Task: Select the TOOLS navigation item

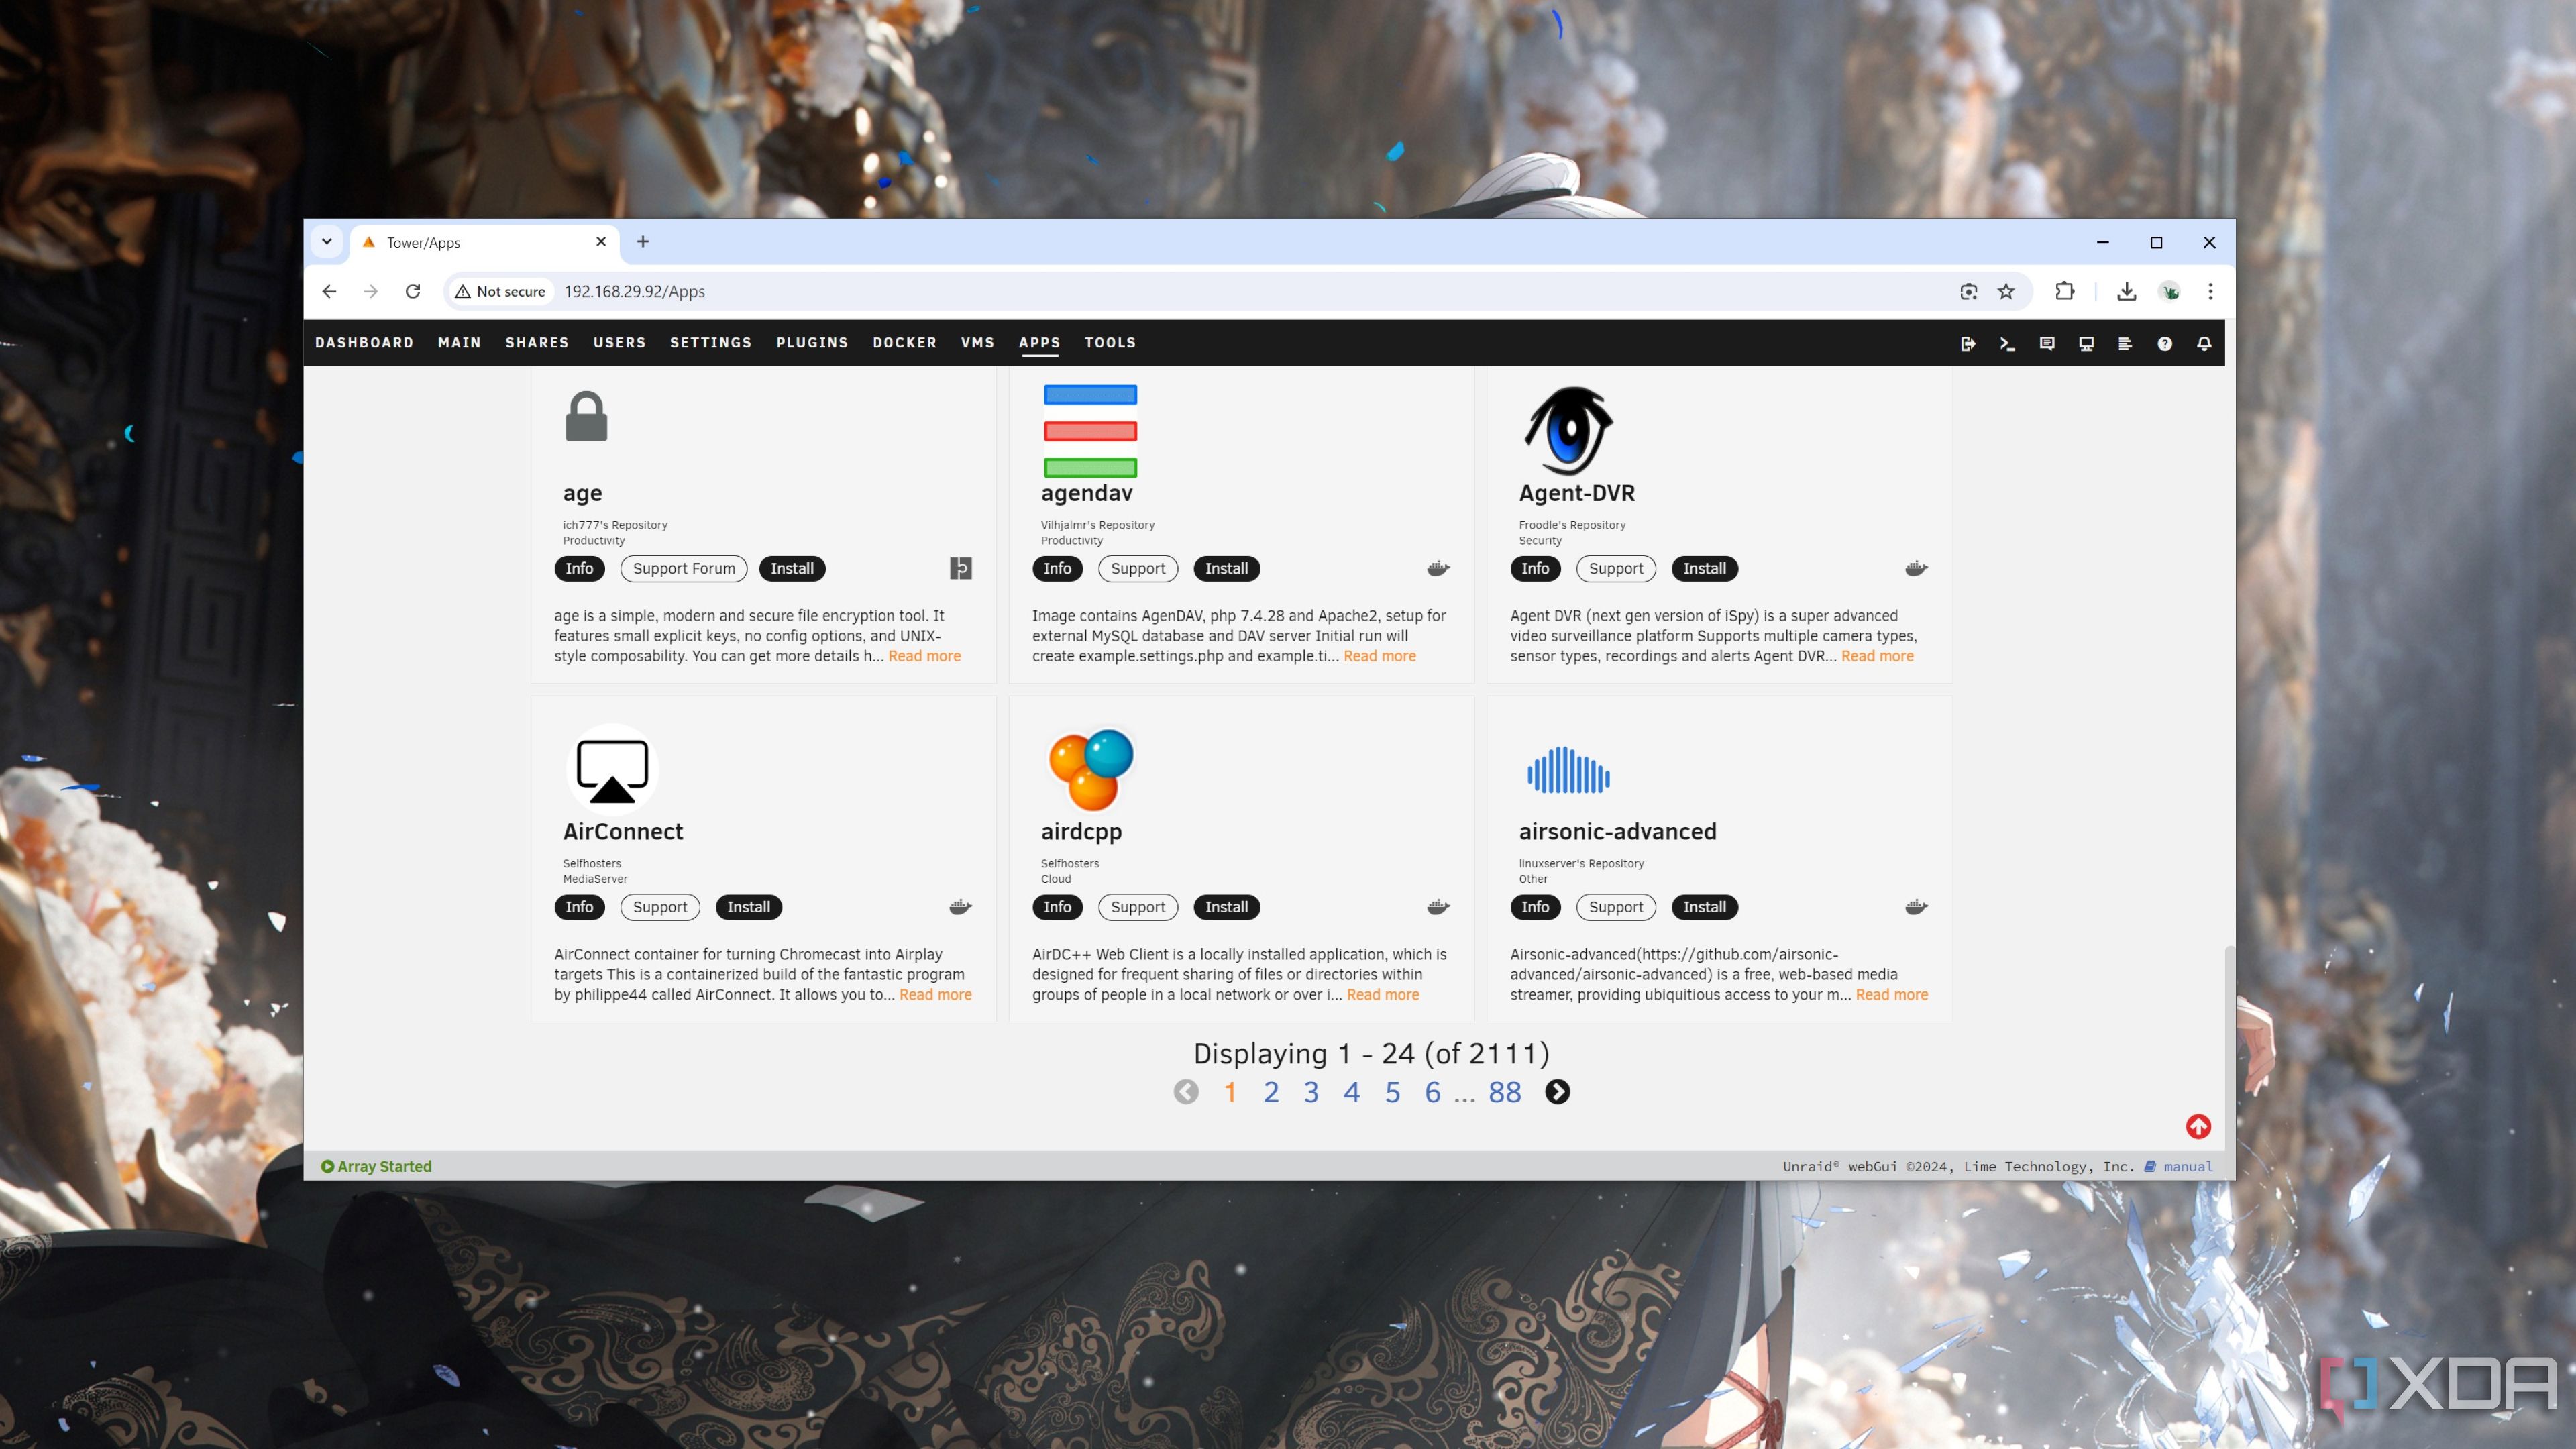Action: (1110, 341)
